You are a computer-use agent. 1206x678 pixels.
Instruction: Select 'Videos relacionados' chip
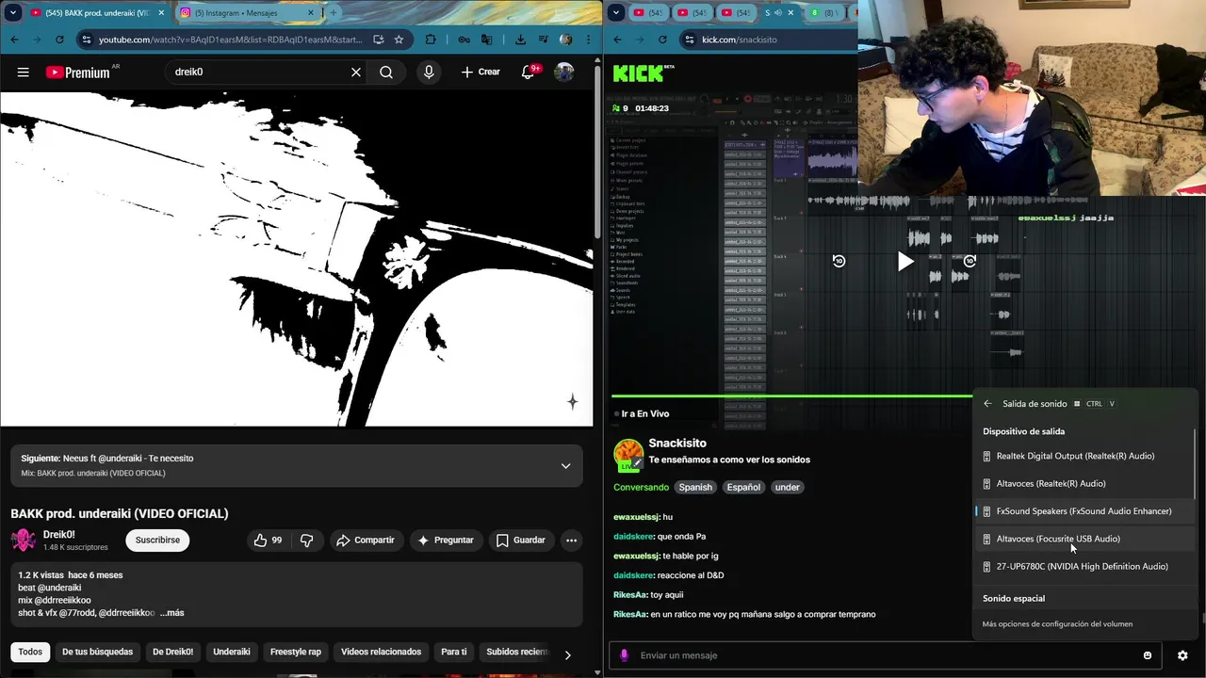pyautogui.click(x=381, y=652)
